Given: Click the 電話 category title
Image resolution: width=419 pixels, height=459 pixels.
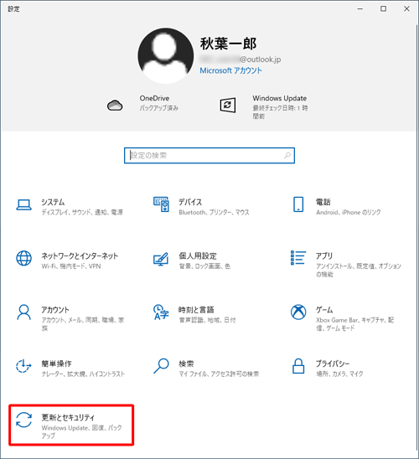Looking at the screenshot, I should [x=323, y=202].
